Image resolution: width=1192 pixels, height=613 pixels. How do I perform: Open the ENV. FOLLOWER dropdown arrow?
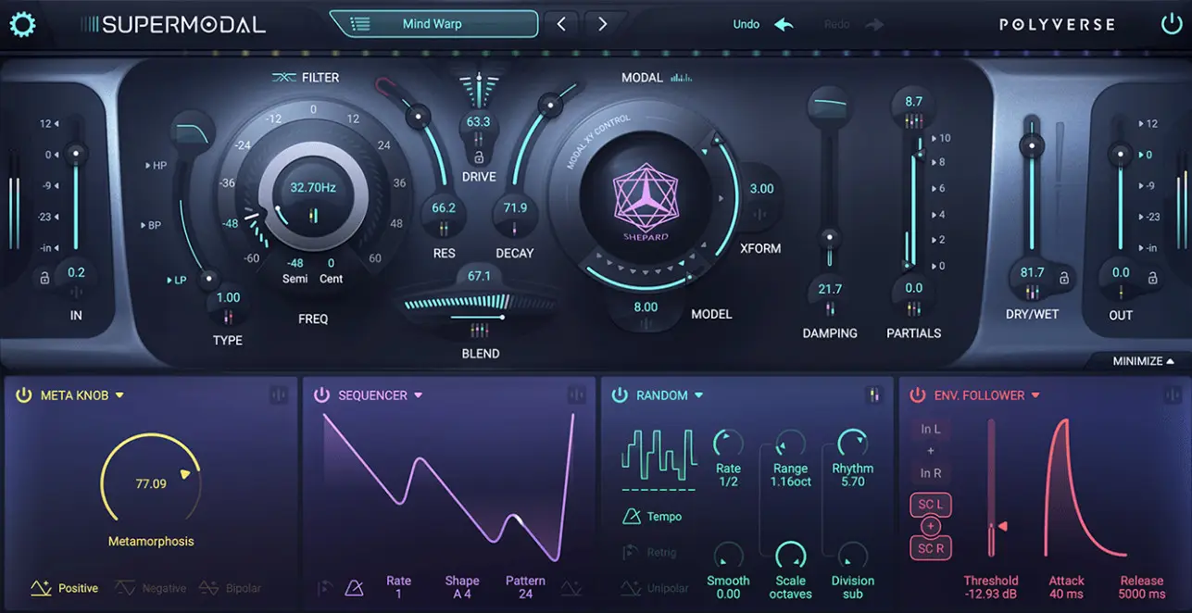(x=1035, y=395)
